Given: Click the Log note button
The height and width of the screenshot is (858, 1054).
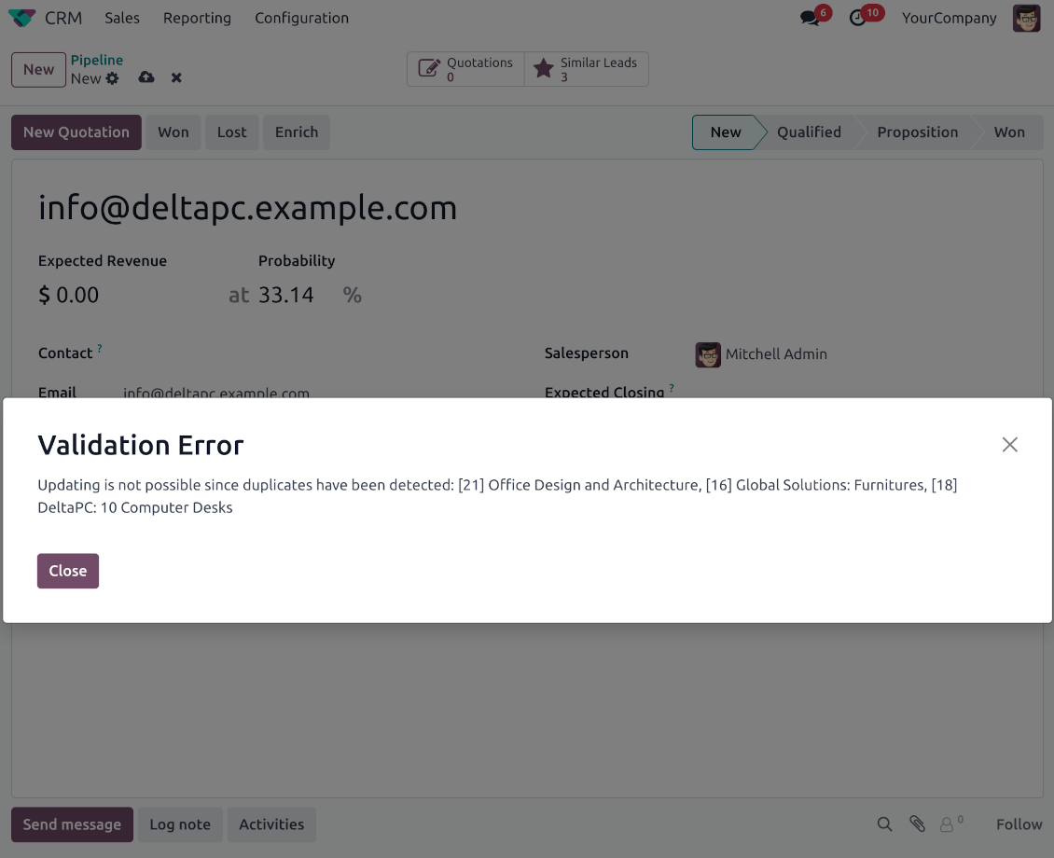Looking at the screenshot, I should (x=180, y=824).
